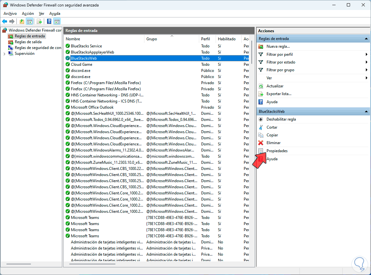The width and height of the screenshot is (371, 275).
Task: Click Nueva regla... action
Action: [x=278, y=47]
